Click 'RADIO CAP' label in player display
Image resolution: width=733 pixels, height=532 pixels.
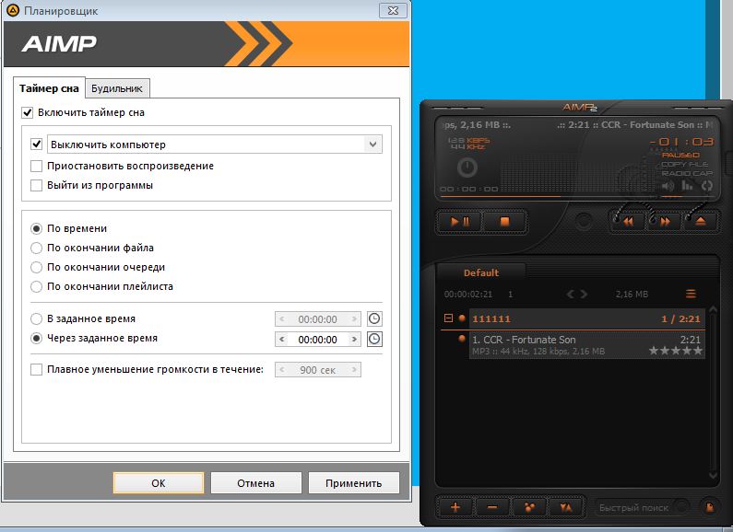(x=687, y=173)
